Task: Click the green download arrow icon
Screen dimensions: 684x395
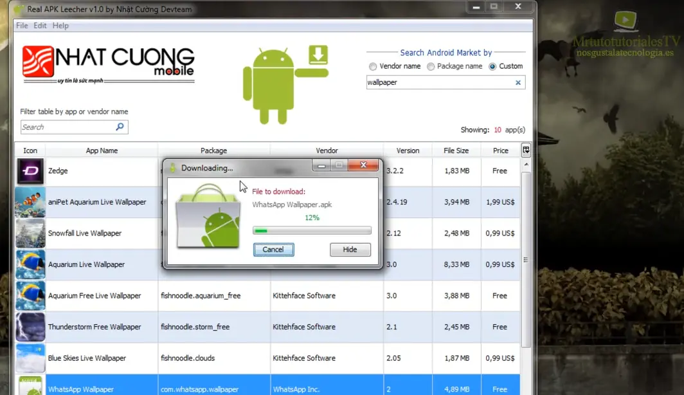Action: click(318, 55)
